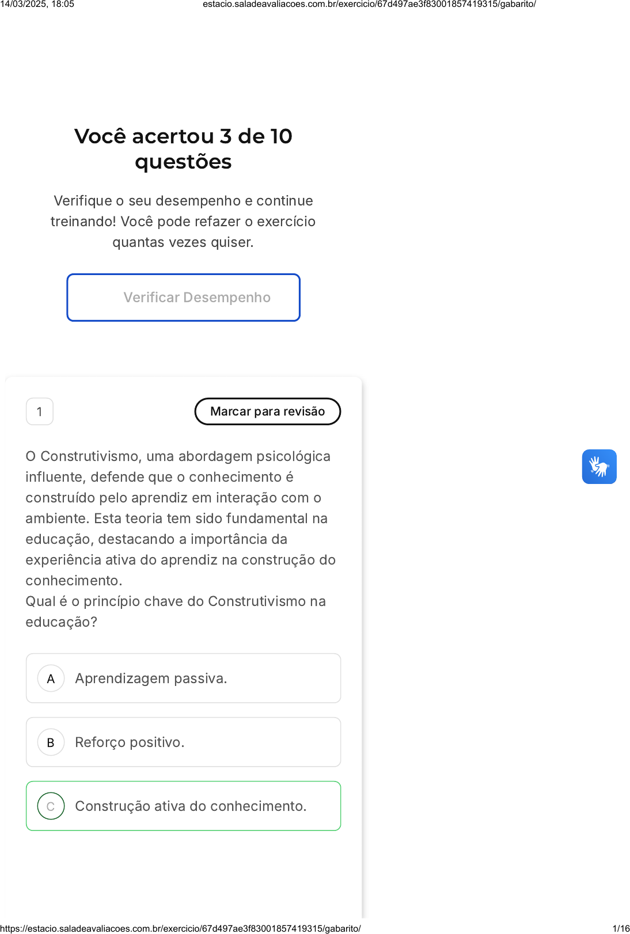This screenshot has height=934, width=630.
Task: Choose the answer Construção ativa do conhecimento
Action: tap(191, 806)
